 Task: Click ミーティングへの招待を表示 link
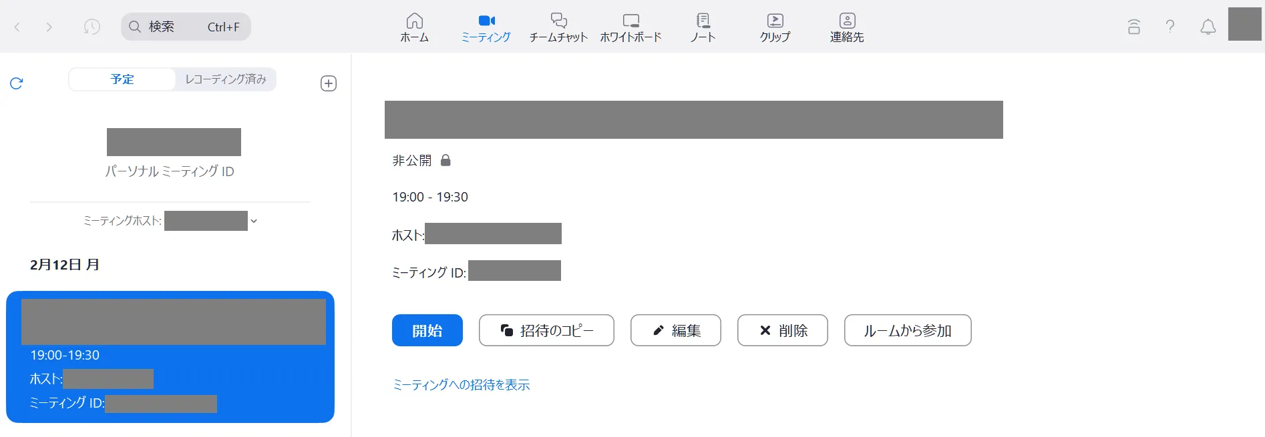pos(461,385)
